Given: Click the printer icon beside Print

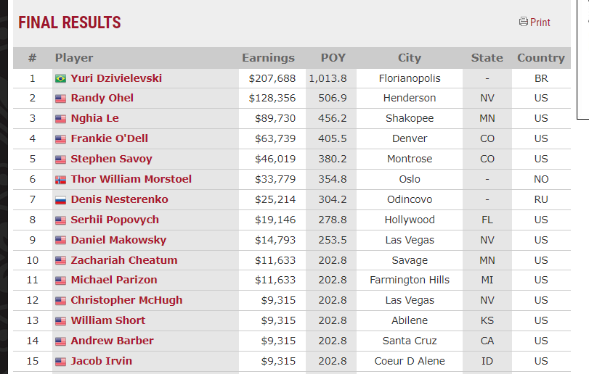Looking at the screenshot, I should pyautogui.click(x=523, y=22).
